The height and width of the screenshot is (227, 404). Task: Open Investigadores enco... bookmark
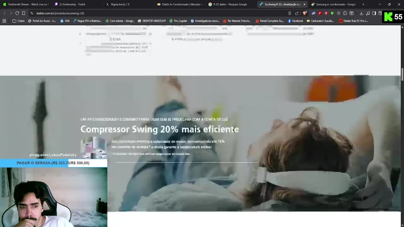coord(205,21)
